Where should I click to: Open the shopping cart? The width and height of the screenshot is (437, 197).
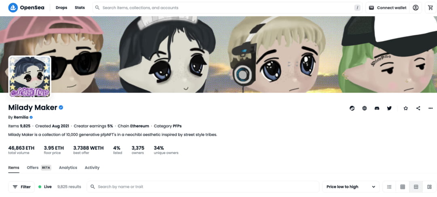pos(431,8)
